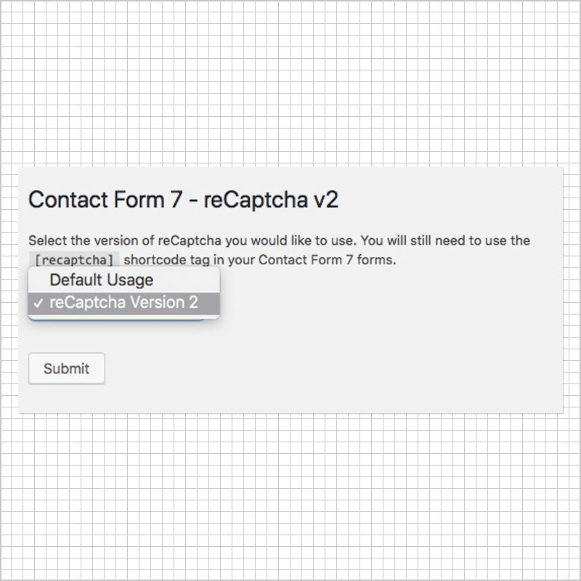Click the checkmark beside reCaptcha Version 2

[x=39, y=303]
